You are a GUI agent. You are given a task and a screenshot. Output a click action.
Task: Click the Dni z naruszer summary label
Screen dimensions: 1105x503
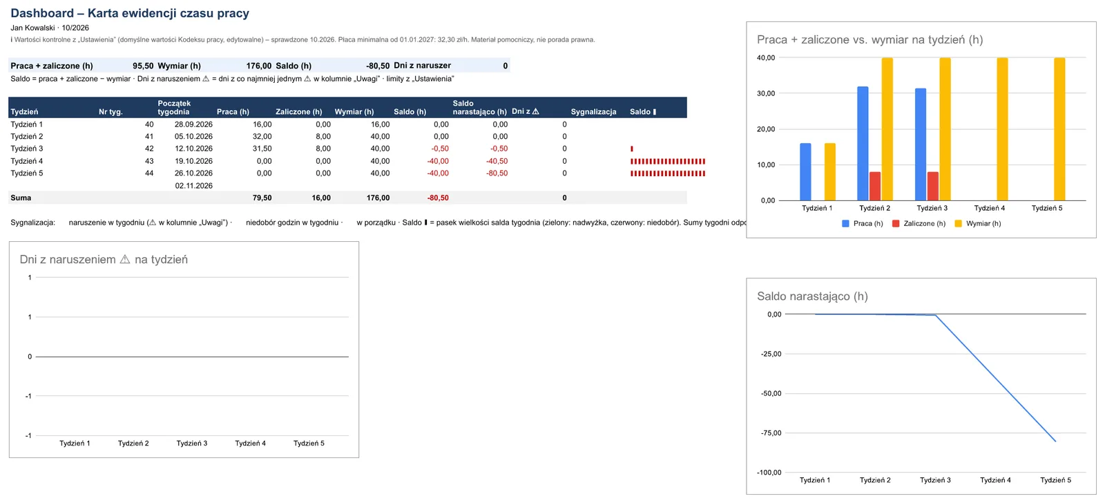[x=422, y=66]
